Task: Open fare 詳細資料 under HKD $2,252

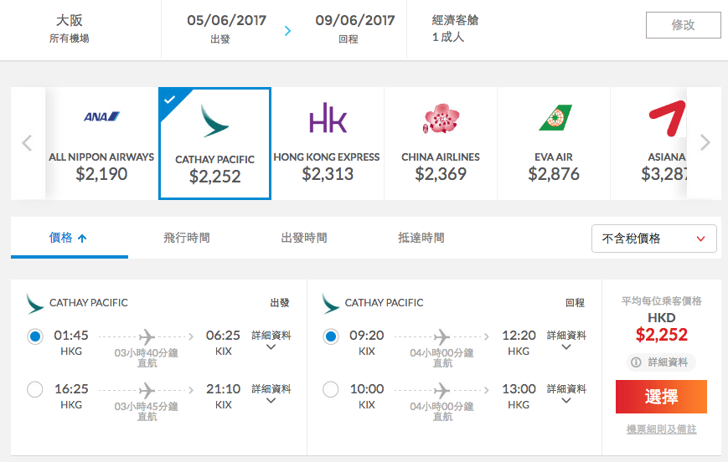Action: point(661,362)
